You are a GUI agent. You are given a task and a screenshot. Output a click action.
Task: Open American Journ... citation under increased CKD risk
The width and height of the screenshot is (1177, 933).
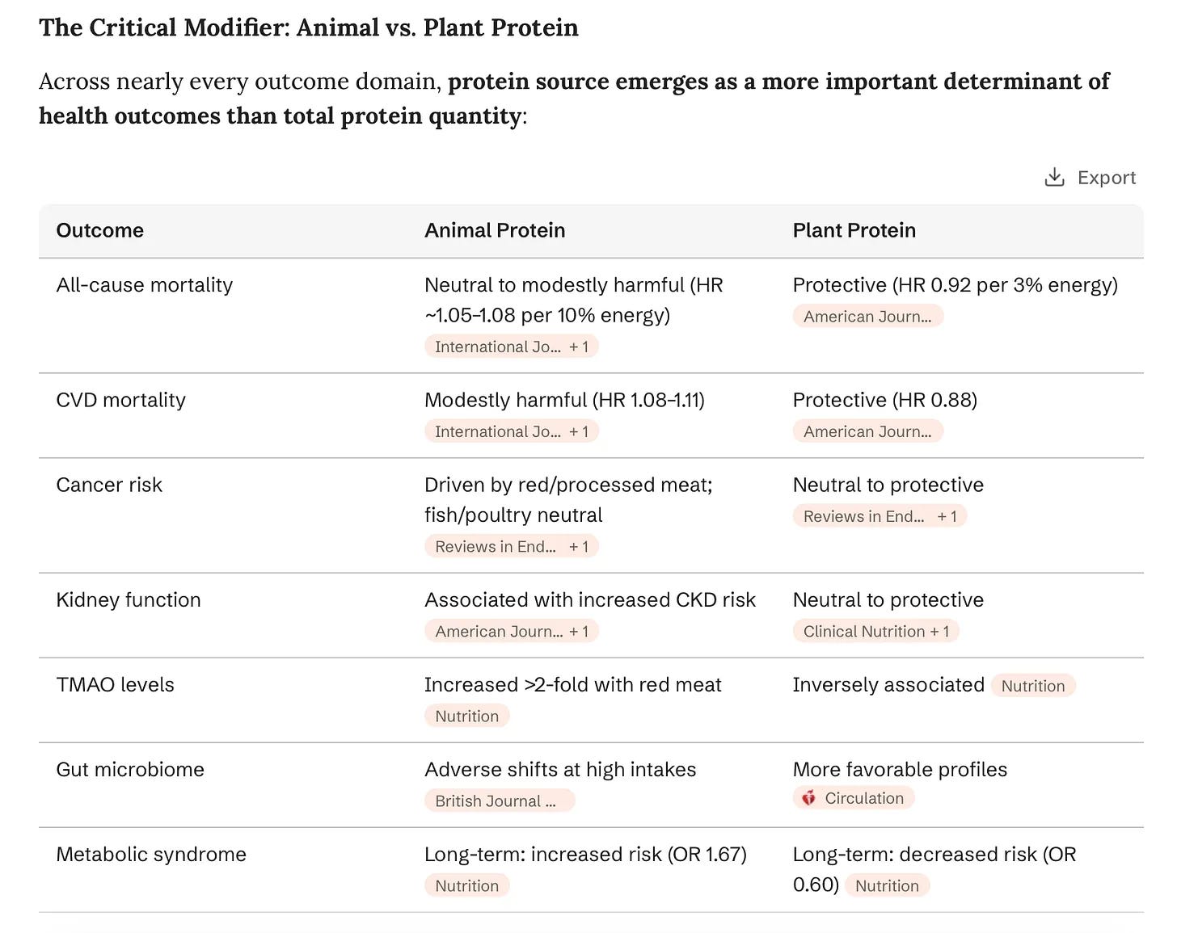pyautogui.click(x=499, y=631)
